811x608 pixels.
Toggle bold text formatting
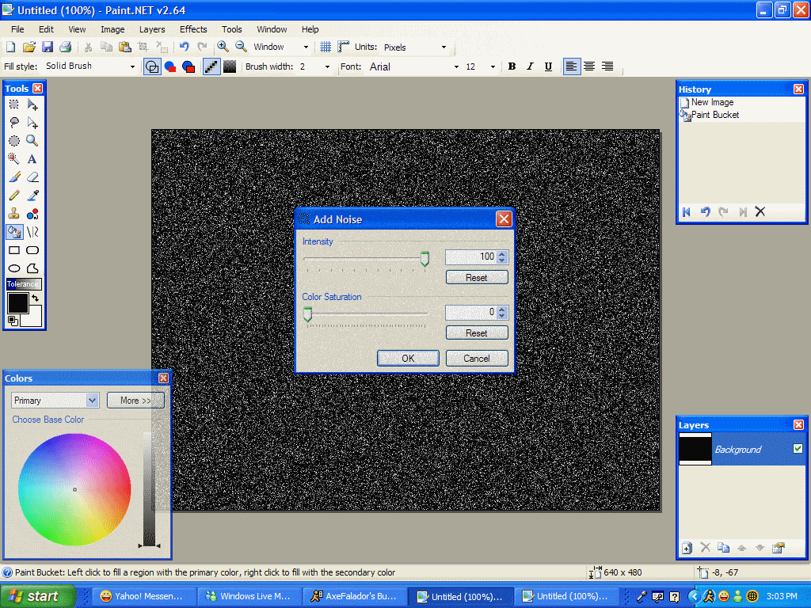(x=512, y=66)
